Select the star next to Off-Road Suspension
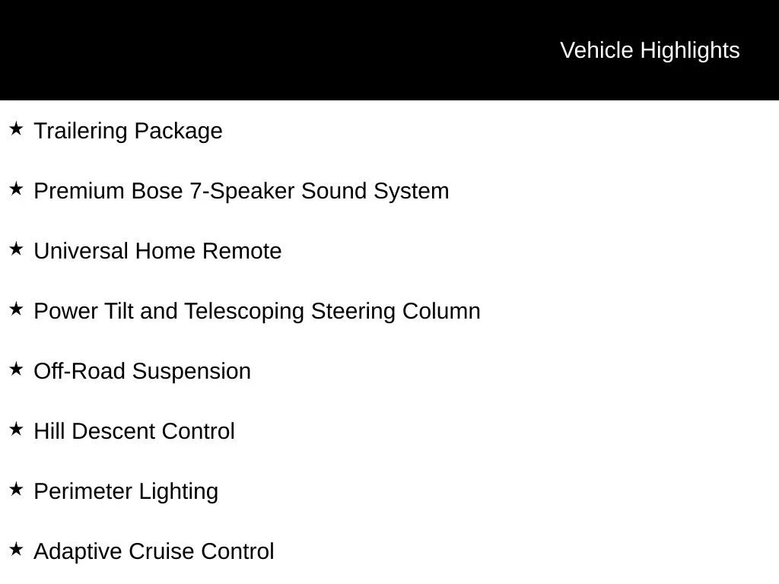Image resolution: width=779 pixels, height=584 pixels. pyautogui.click(x=16, y=369)
